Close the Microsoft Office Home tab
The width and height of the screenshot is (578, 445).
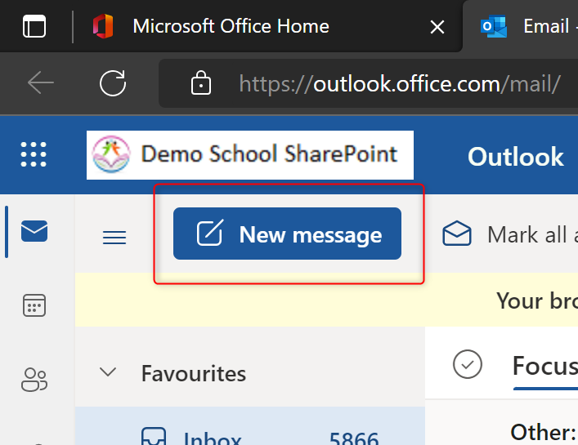(437, 27)
